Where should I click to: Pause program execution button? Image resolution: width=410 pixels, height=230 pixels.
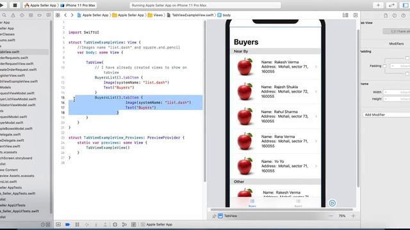pos(77,224)
